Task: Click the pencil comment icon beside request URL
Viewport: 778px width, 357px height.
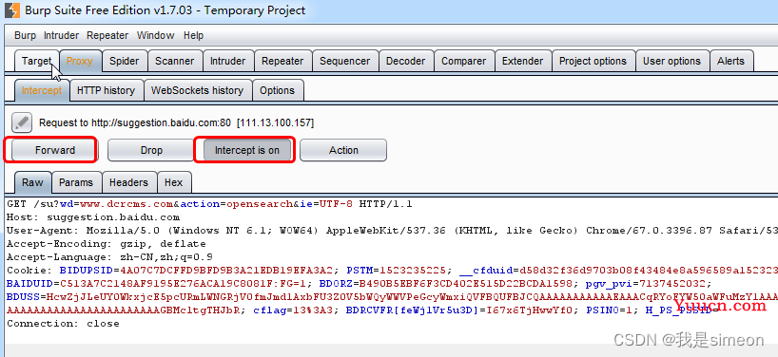Action: [x=21, y=122]
